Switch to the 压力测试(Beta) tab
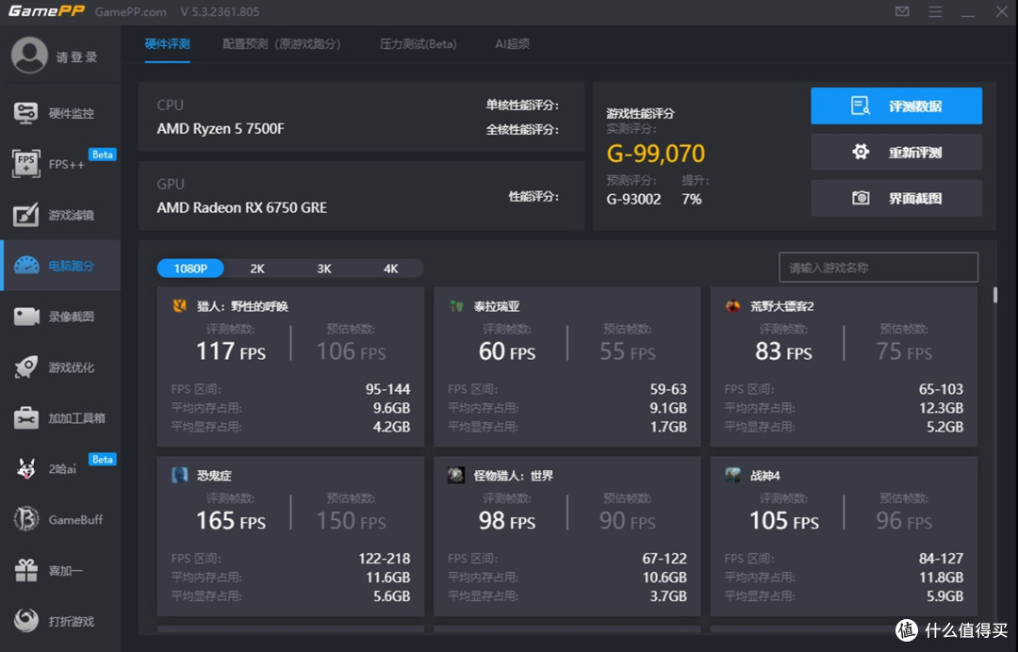The height and width of the screenshot is (652, 1018). [419, 44]
